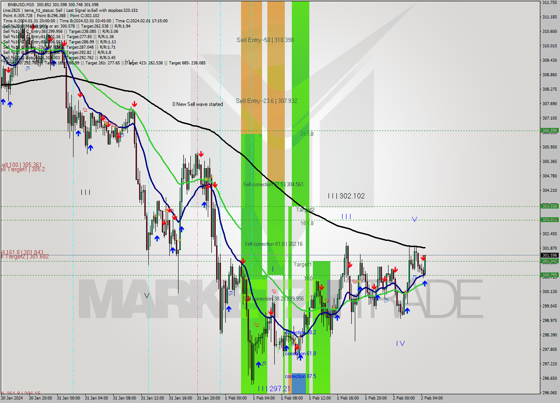Screen dimensions: 560x403
Task: Click the green price tag 306.596
Action: 550,130
